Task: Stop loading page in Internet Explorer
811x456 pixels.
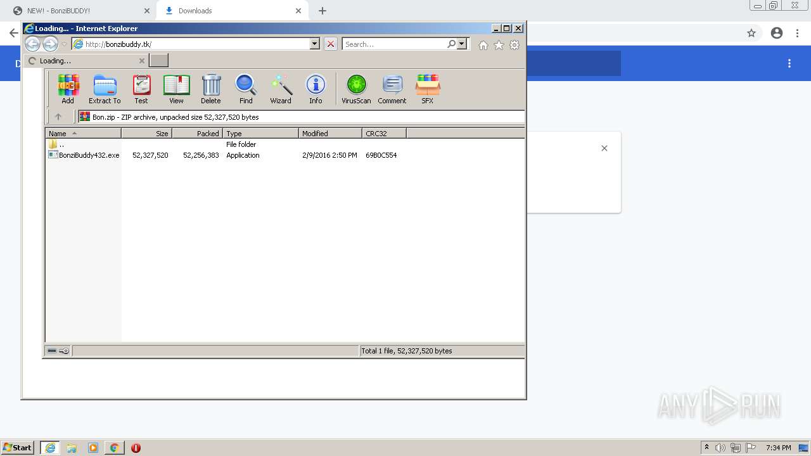Action: coord(331,44)
